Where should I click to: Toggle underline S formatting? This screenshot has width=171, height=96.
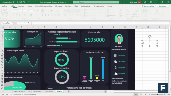pyautogui.click(x=20, y=15)
